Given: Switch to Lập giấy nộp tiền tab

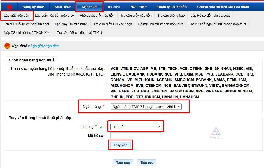Looking at the screenshot, I should (x=16, y=16).
